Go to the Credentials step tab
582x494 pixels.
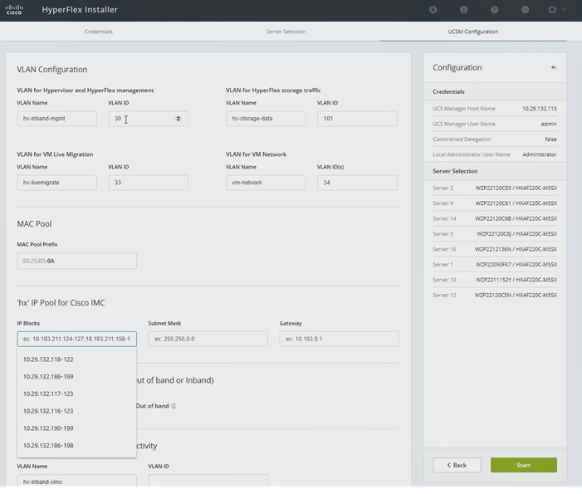pyautogui.click(x=98, y=32)
